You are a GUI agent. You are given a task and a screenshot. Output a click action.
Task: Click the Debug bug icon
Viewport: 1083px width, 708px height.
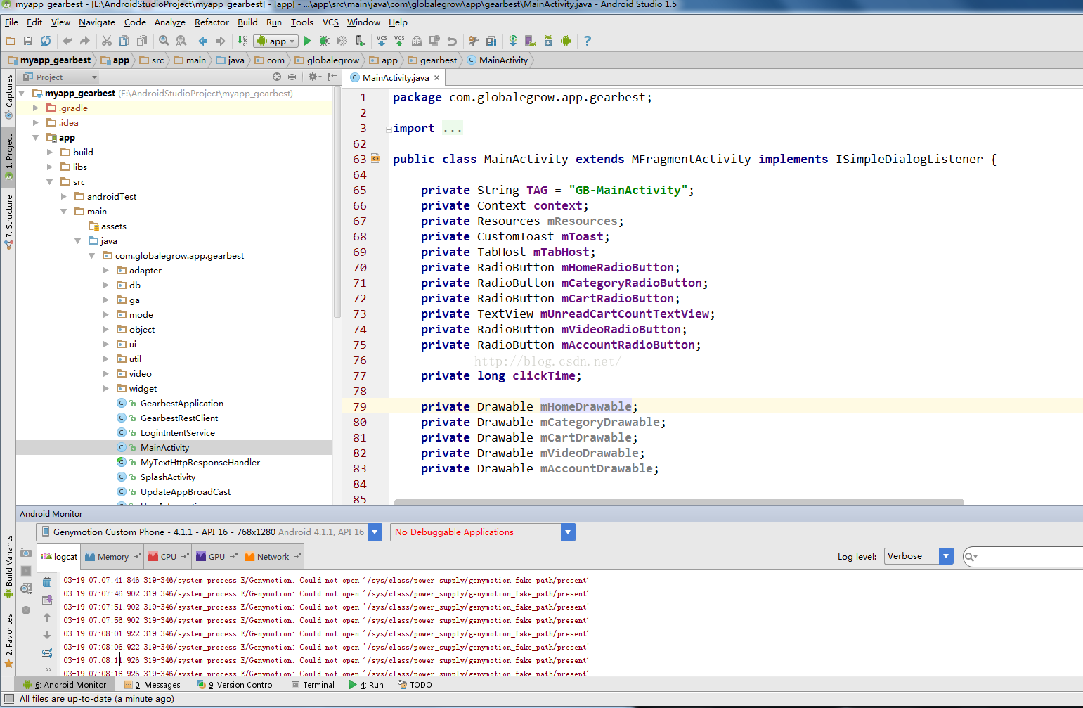tap(325, 41)
